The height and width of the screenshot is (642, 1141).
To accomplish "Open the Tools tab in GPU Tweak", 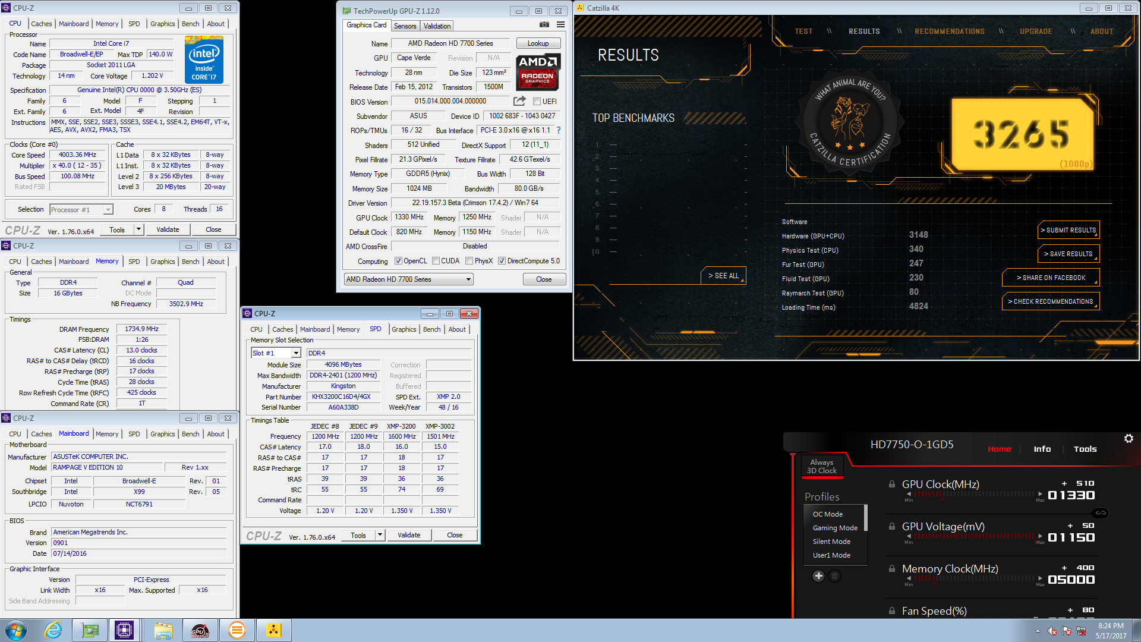I will click(x=1085, y=449).
